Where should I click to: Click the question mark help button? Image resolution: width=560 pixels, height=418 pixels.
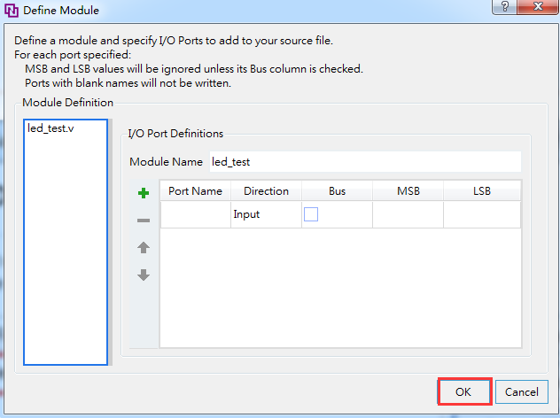505,6
